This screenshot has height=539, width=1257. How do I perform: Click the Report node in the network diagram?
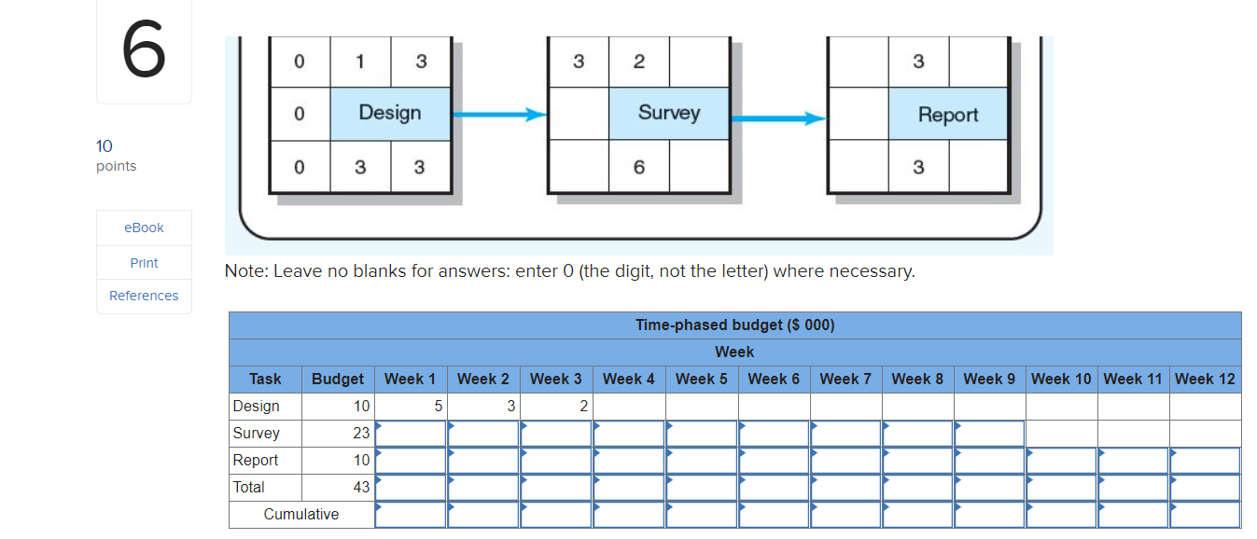pos(948,113)
